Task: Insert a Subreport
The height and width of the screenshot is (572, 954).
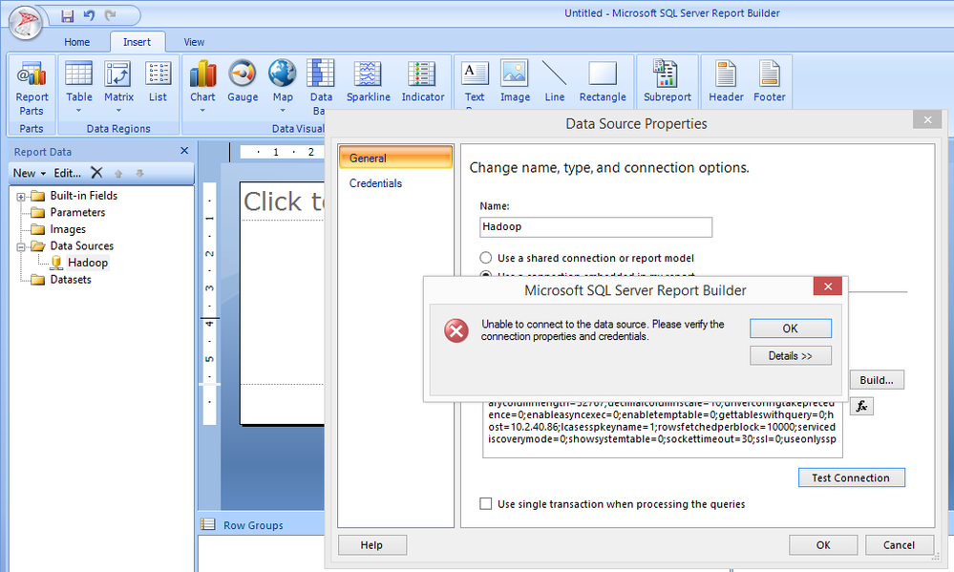Action: pyautogui.click(x=667, y=81)
